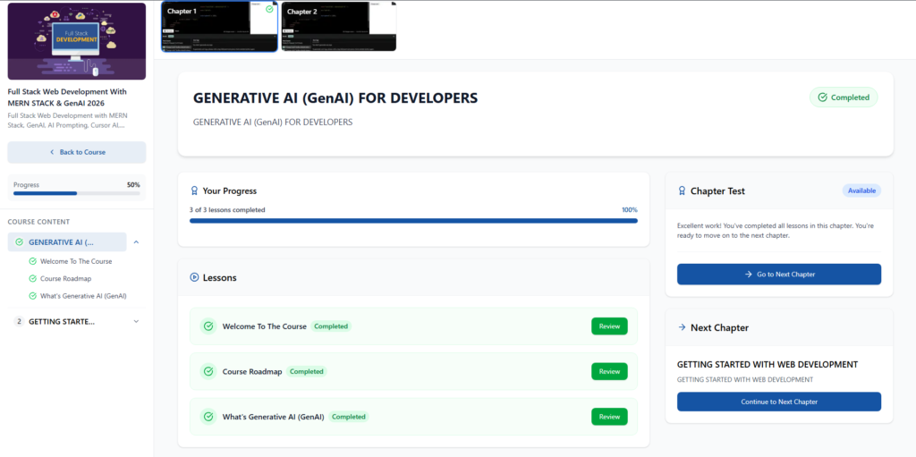Collapse the GENERATIVE AI section chevron
Screen dimensions: 916x457
tap(136, 242)
